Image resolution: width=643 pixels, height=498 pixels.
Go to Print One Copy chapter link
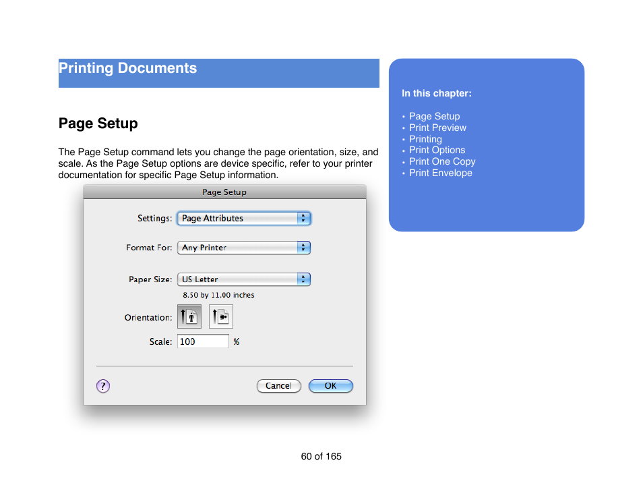(442, 162)
